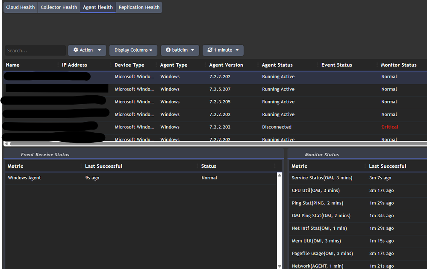Sort by the Device Type column header
Screen dimensions: 427x269
pos(130,65)
